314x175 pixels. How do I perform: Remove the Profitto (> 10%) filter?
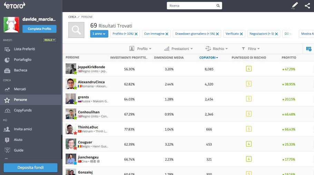point(136,34)
